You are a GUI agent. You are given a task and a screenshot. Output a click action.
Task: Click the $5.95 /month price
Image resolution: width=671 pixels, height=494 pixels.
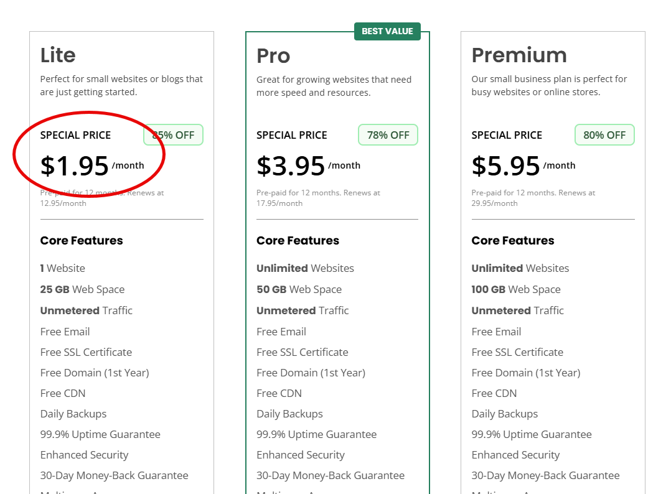[x=523, y=166]
